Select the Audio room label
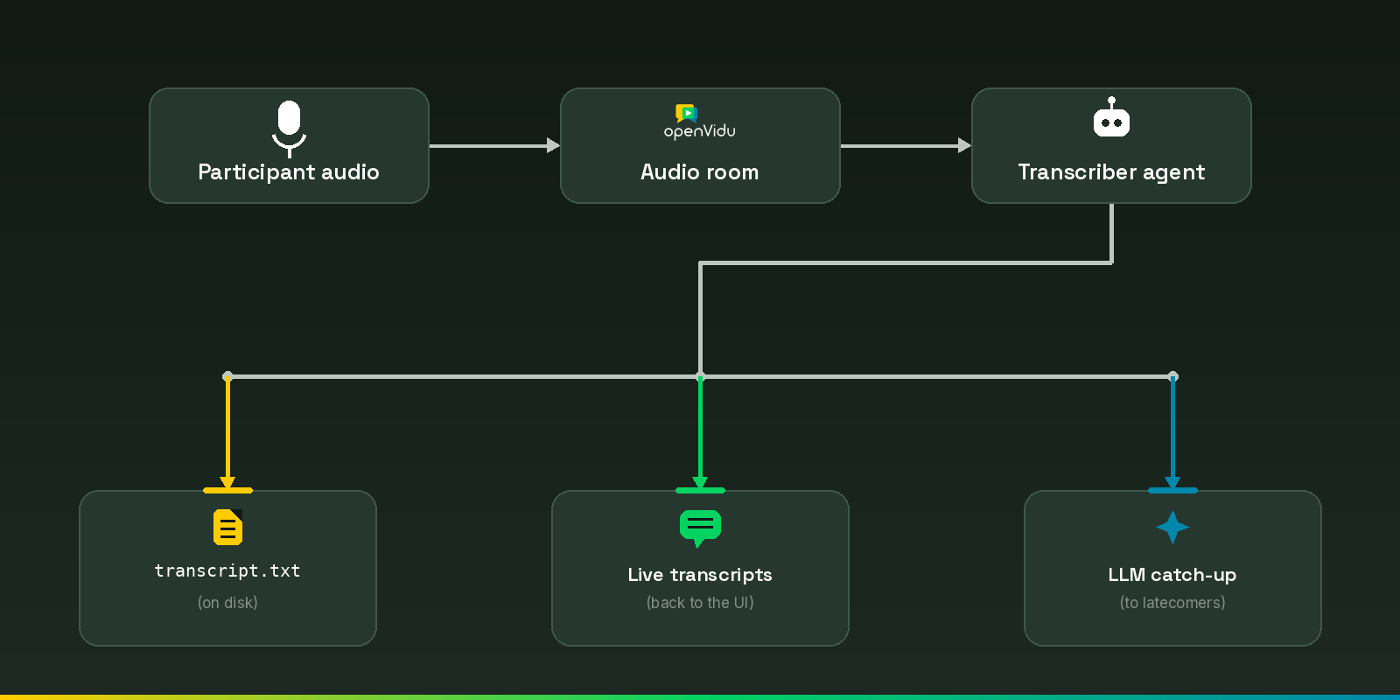Image resolution: width=1400 pixels, height=700 pixels. (700, 171)
